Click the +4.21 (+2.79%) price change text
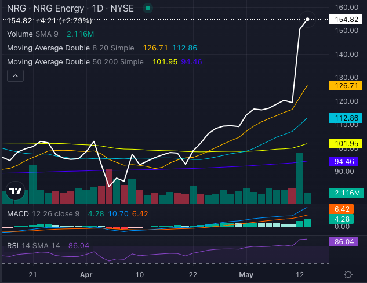367x283 pixels. click(64, 21)
